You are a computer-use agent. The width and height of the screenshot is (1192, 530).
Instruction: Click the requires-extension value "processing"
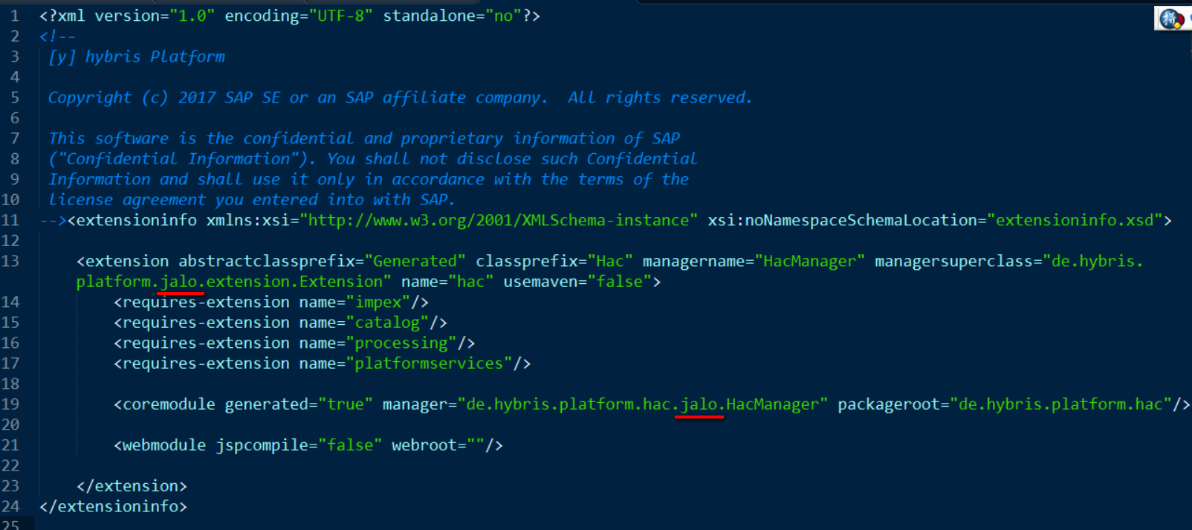[401, 343]
